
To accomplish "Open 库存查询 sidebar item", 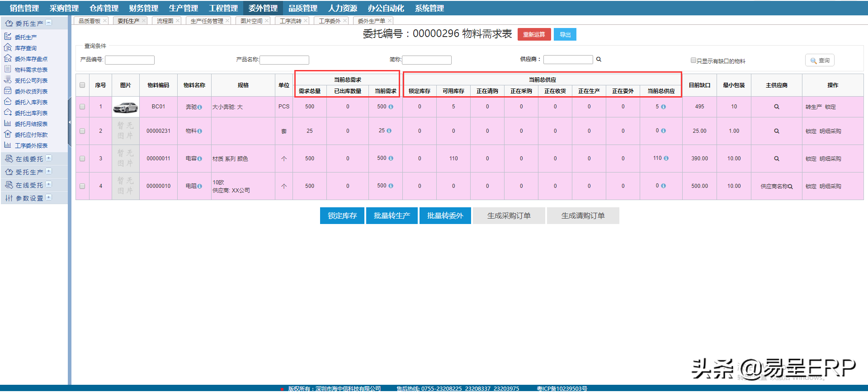I will coord(25,48).
